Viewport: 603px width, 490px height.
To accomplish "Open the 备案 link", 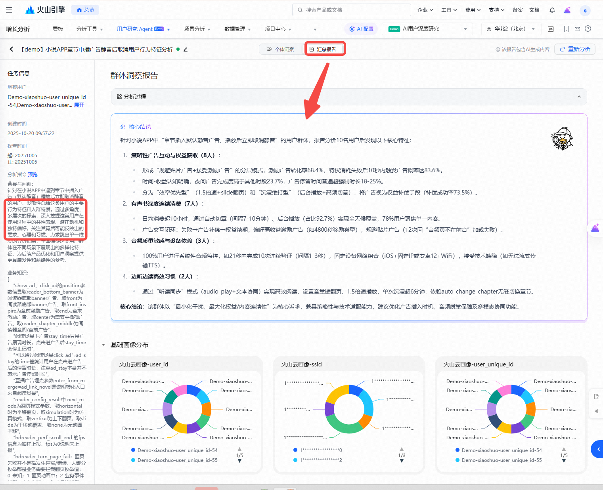I will click(x=517, y=10).
